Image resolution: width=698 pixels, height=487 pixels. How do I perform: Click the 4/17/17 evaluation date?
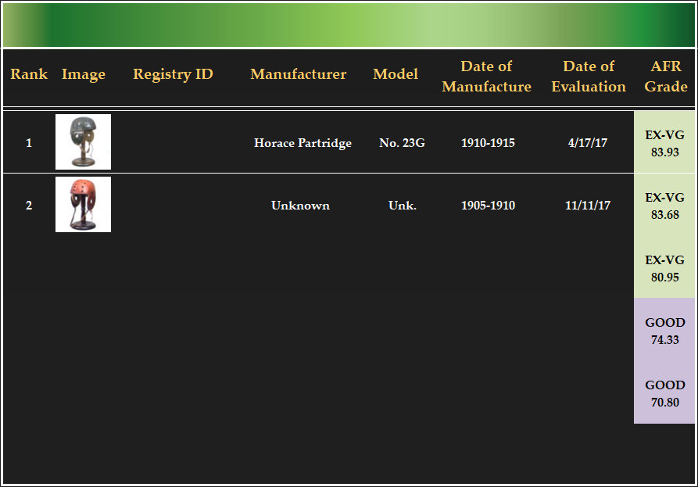(x=588, y=143)
